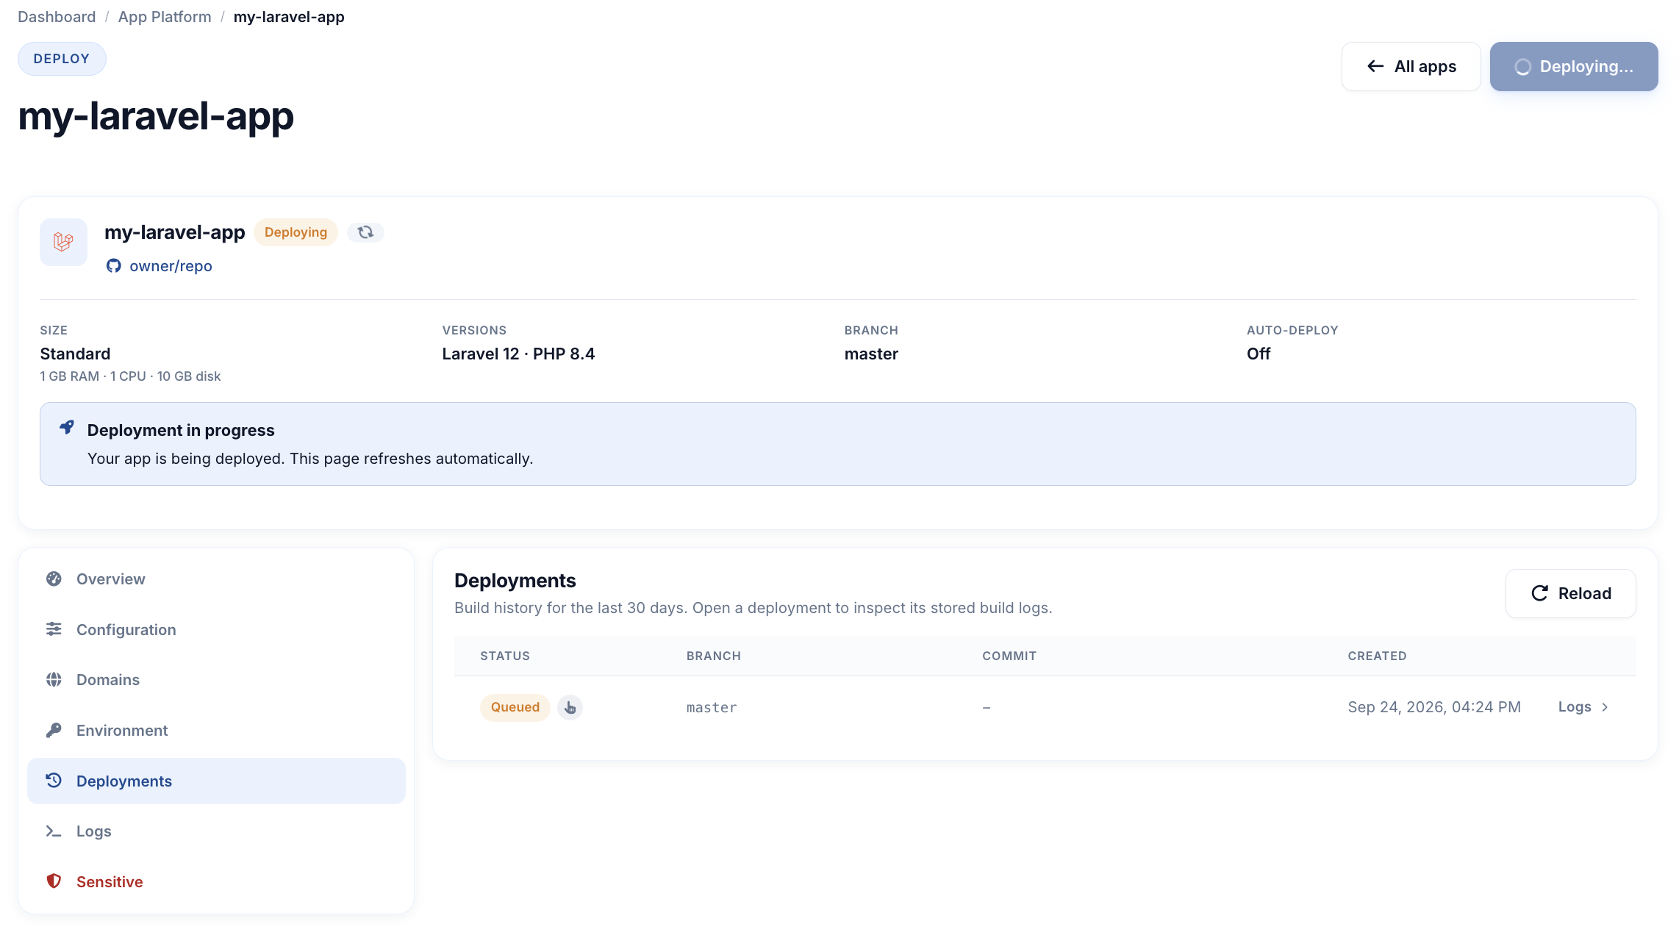This screenshot has height=935, width=1679.
Task: Select the Deployments sidebar item
Action: pos(216,781)
